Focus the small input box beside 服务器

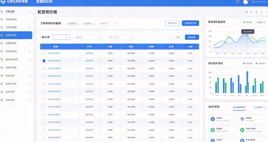(x=61, y=37)
